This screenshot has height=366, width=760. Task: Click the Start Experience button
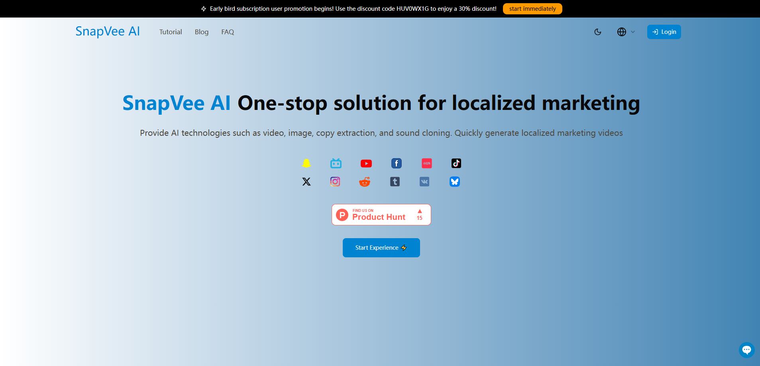(x=381, y=247)
